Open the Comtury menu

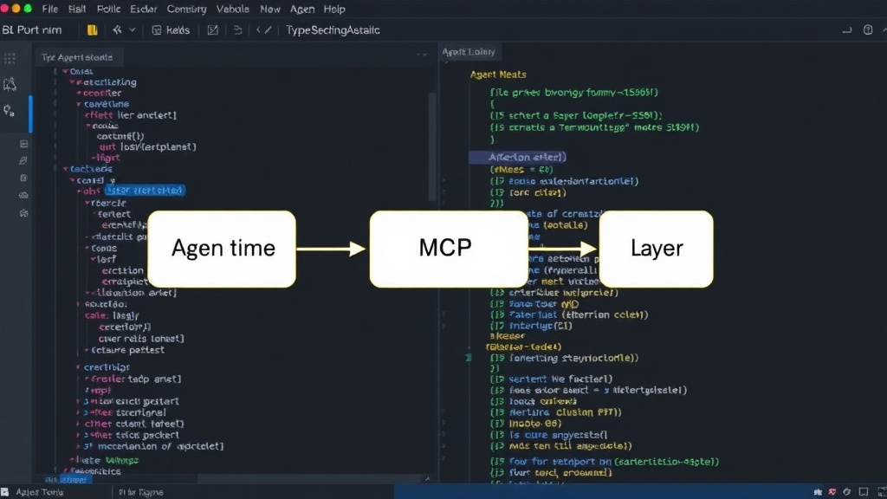pyautogui.click(x=187, y=9)
